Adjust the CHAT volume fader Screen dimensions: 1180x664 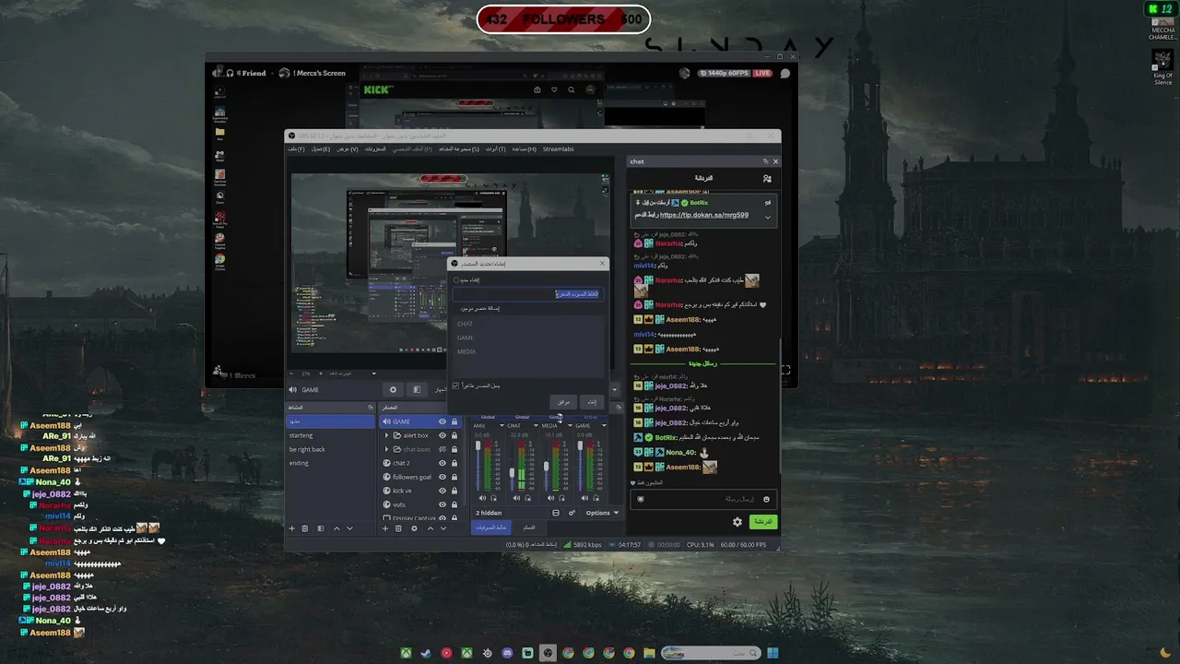click(x=512, y=473)
